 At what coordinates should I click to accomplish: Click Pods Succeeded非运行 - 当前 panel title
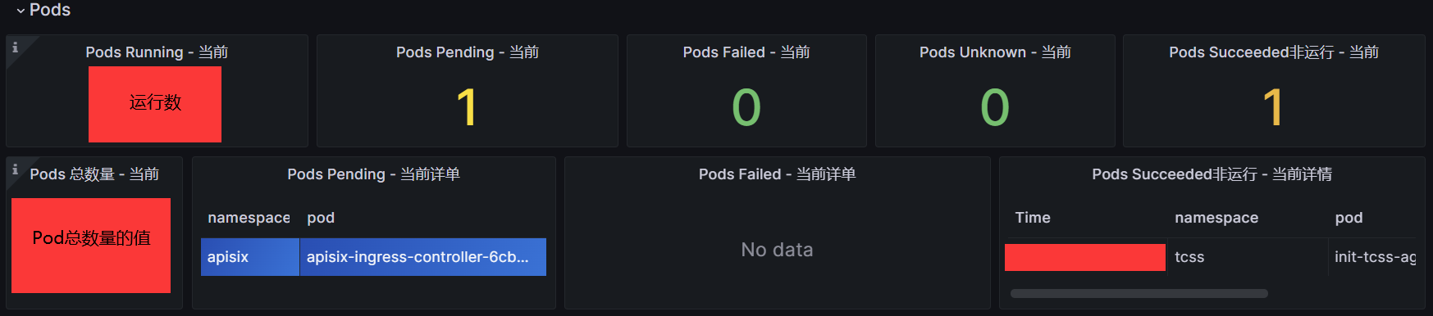(x=1274, y=52)
